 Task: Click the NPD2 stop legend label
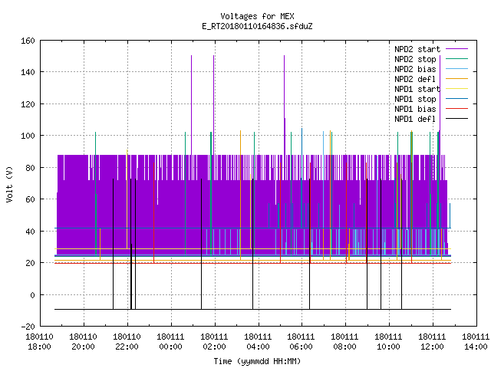tap(415, 59)
